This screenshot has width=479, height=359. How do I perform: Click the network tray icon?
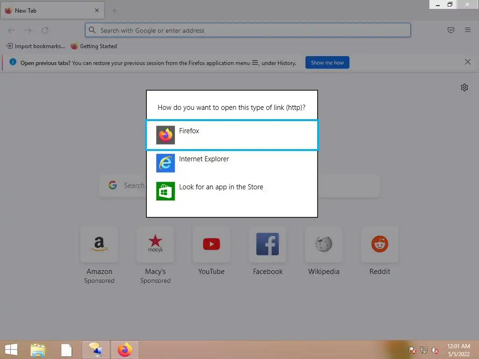coord(424,350)
